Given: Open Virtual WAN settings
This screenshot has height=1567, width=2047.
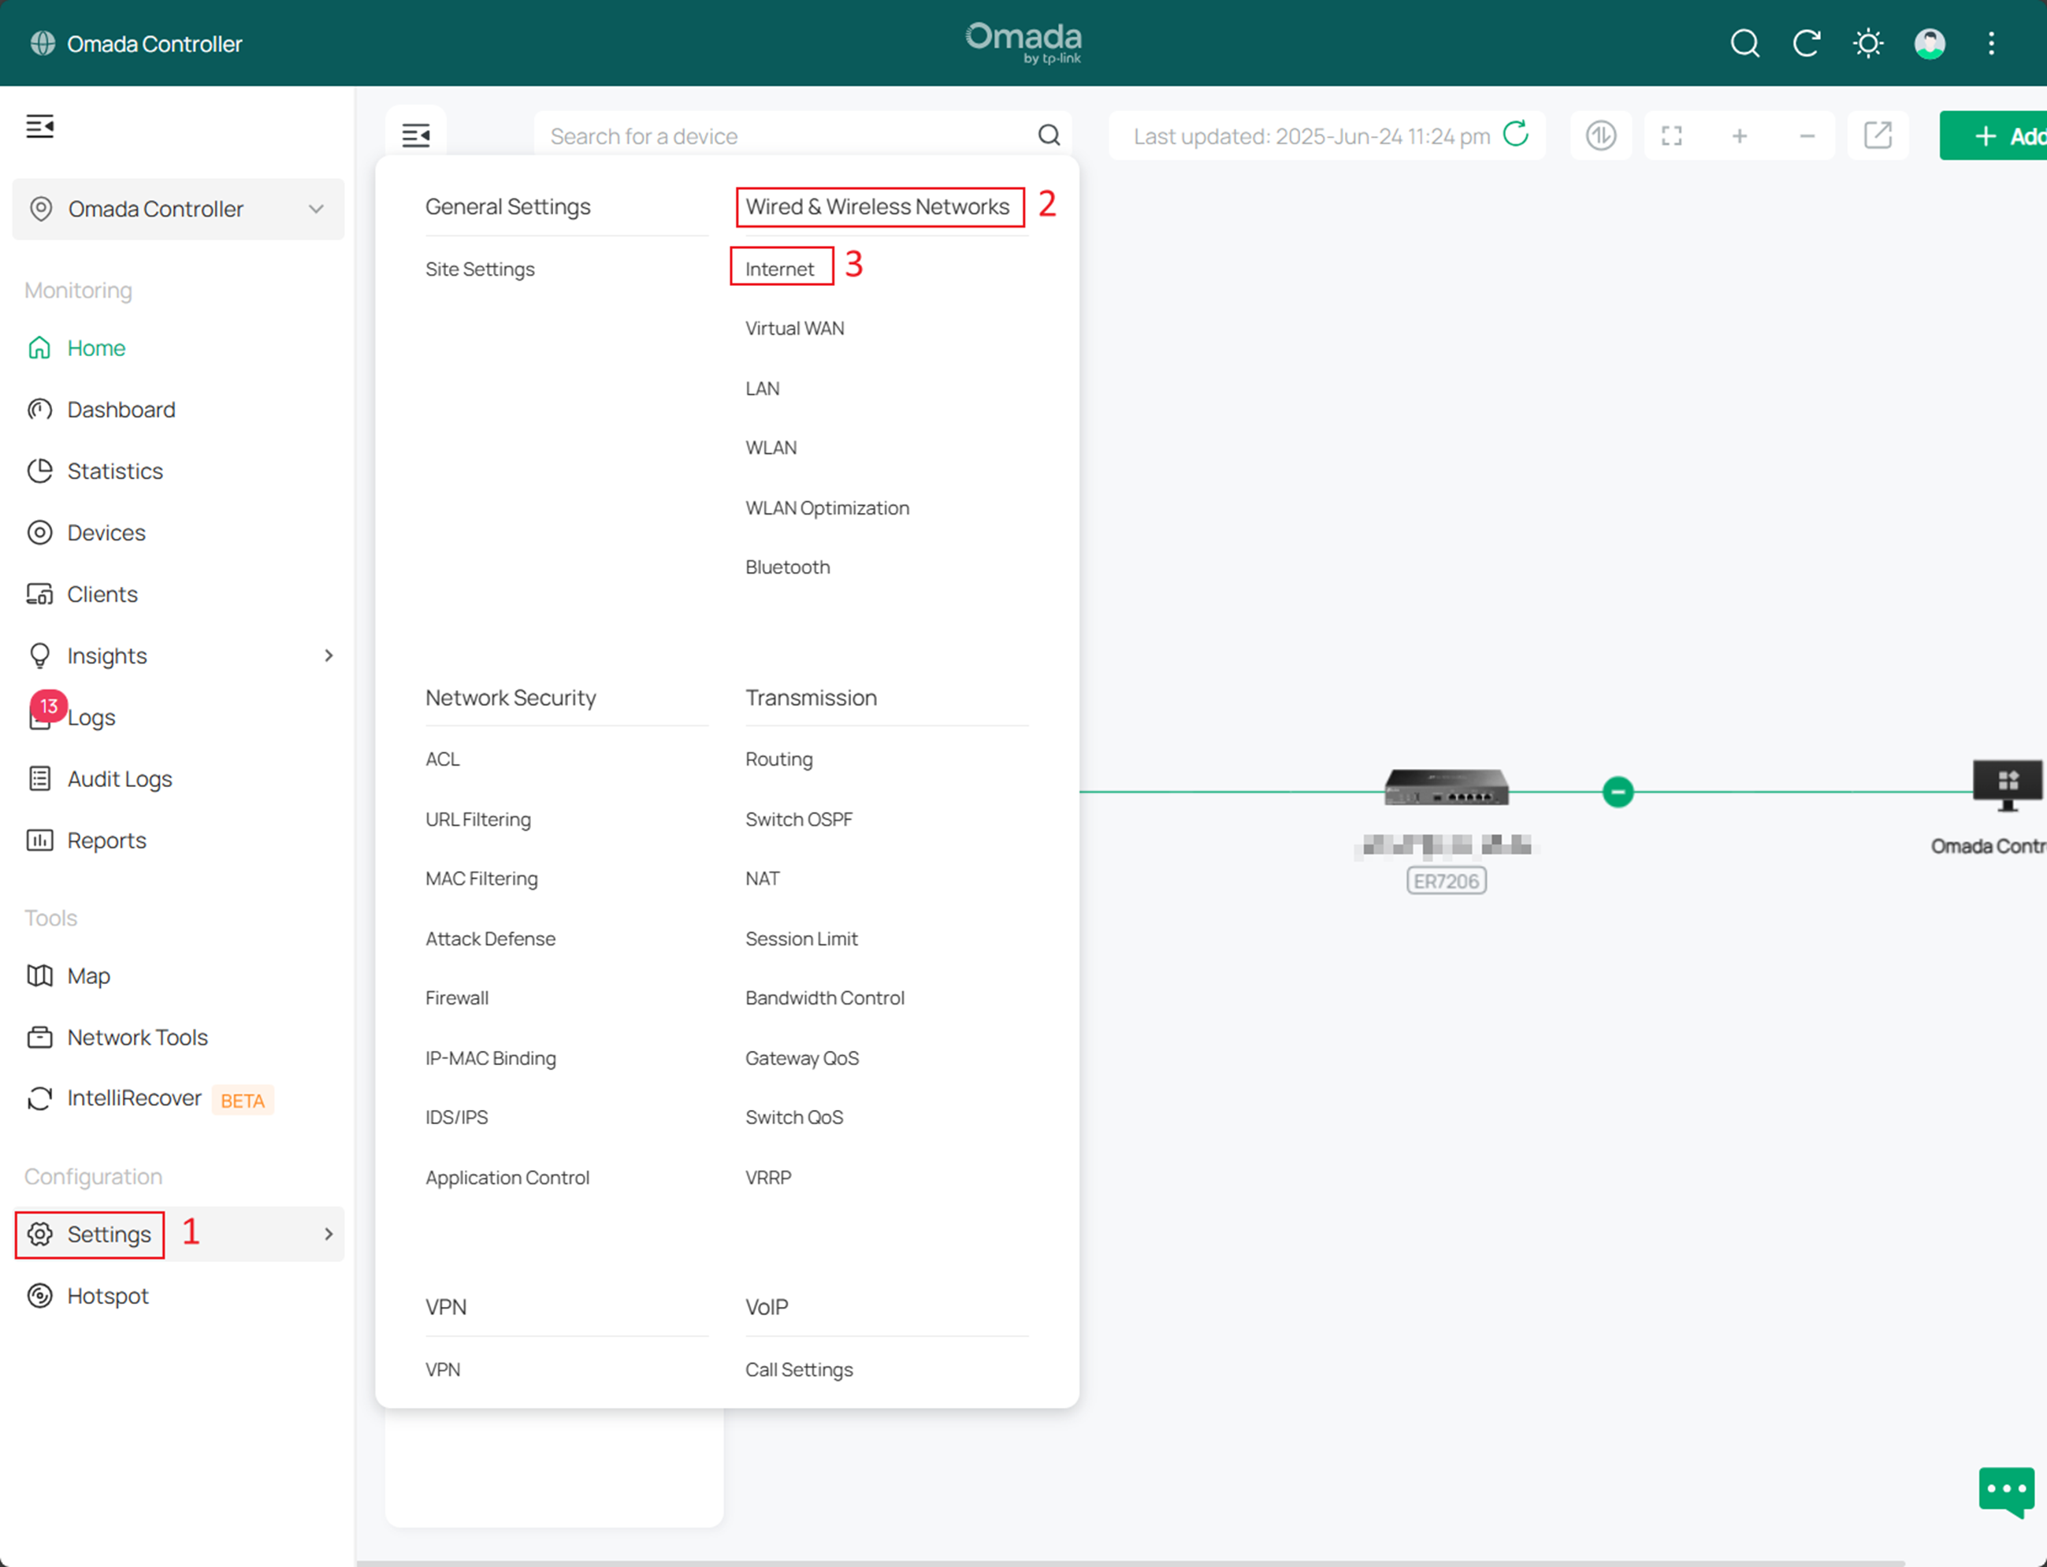Looking at the screenshot, I should (794, 329).
